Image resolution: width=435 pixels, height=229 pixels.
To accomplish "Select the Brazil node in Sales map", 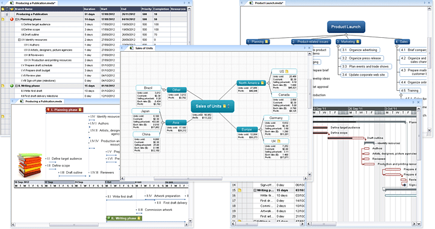I will (148, 88).
